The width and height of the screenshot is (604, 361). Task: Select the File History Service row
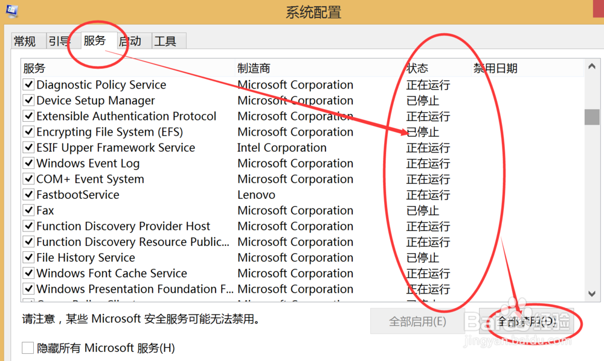click(86, 257)
